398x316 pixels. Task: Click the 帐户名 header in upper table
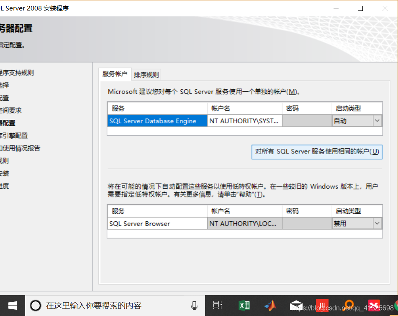pyautogui.click(x=245, y=109)
